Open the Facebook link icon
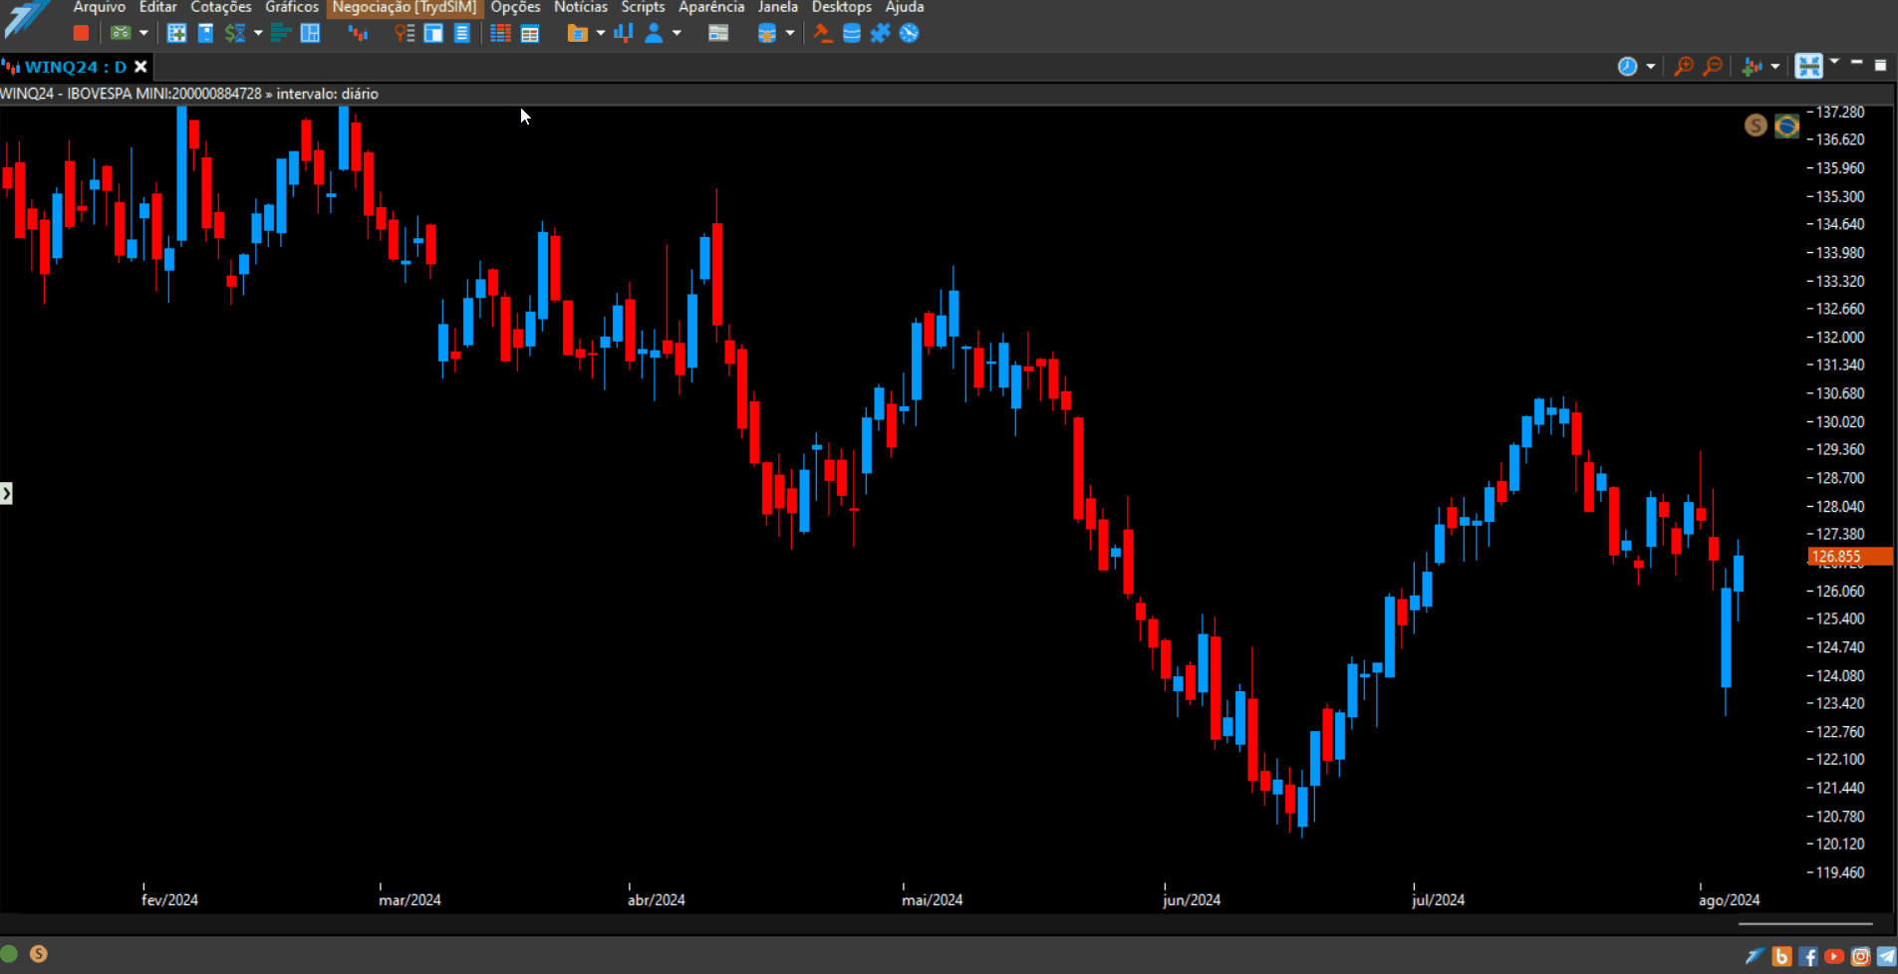The image size is (1898, 974). 1807,957
